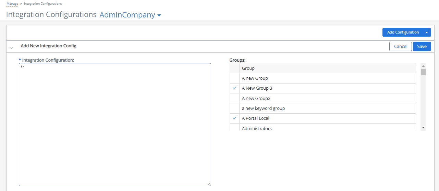Click the Add Configuration button
Screen dimensions: 439x191
pos(403,33)
